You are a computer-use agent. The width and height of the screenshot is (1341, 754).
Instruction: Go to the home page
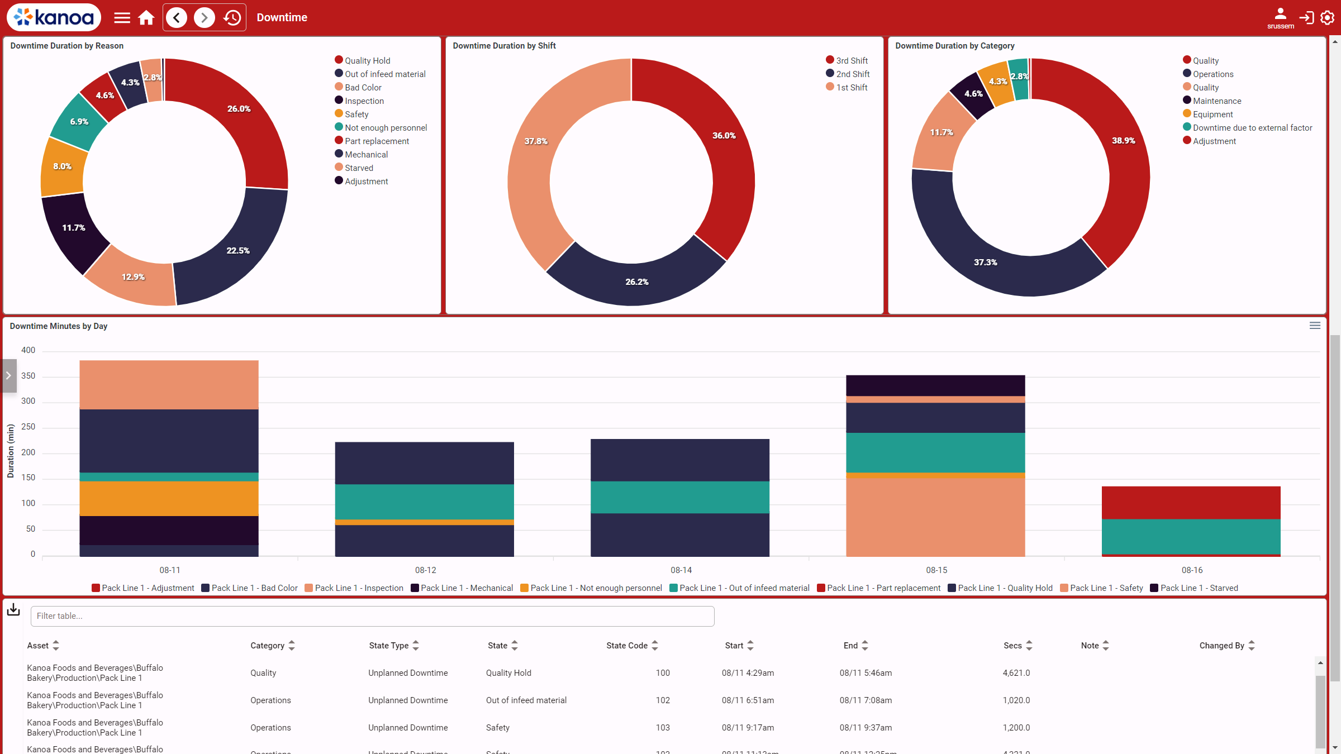[146, 18]
